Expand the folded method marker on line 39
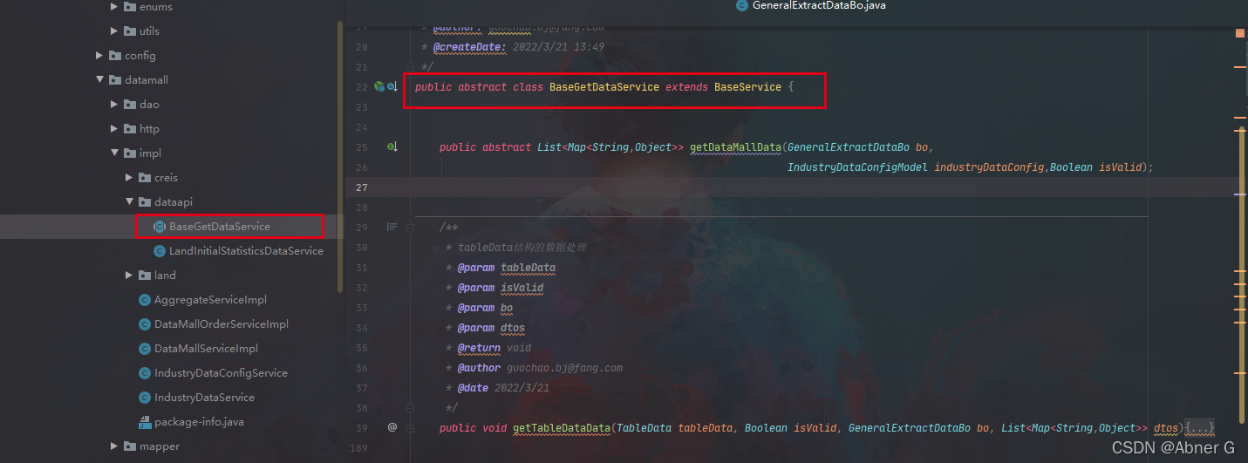 (x=411, y=427)
